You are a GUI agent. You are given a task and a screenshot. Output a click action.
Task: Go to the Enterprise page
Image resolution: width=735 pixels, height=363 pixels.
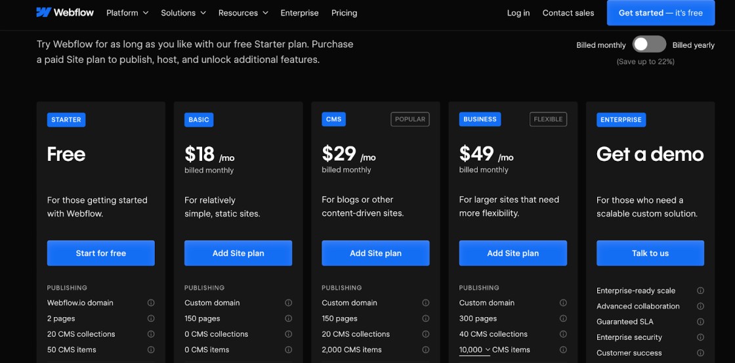pyautogui.click(x=299, y=12)
